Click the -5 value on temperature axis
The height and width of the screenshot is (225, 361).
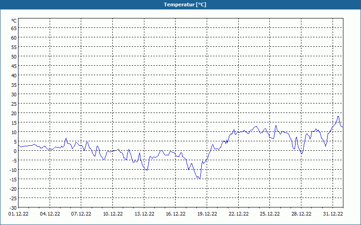14,161
